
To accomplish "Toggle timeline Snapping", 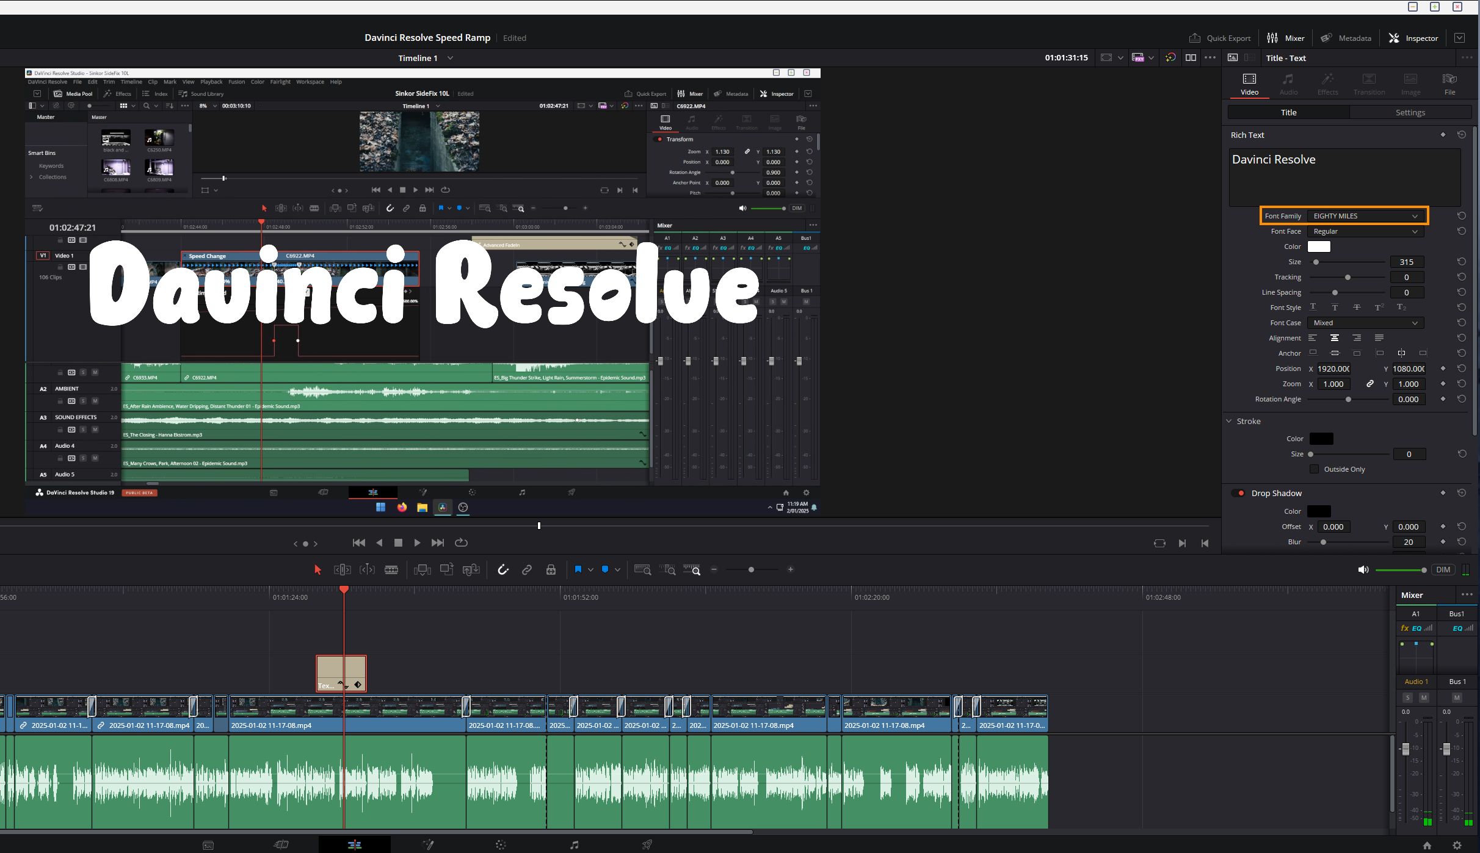I will pos(503,569).
